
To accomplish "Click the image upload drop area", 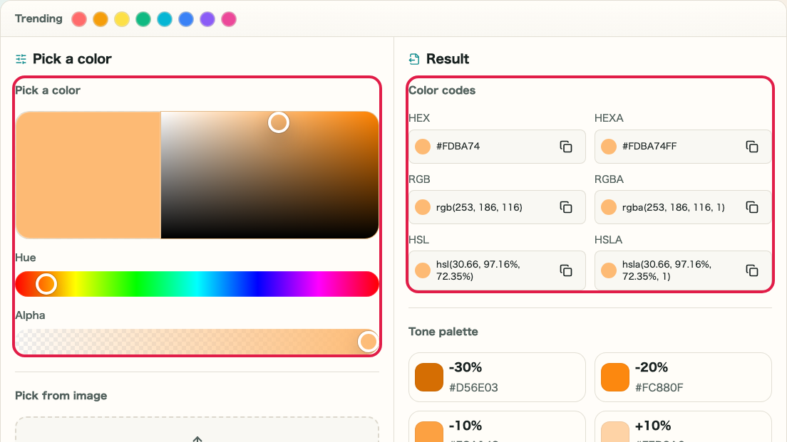I will (197, 429).
